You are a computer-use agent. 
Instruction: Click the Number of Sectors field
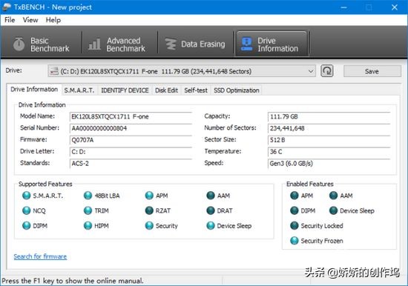[x=329, y=128]
